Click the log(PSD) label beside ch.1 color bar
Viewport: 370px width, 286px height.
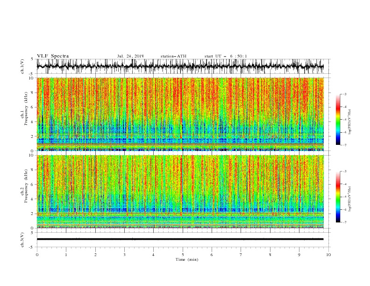coord(349,122)
